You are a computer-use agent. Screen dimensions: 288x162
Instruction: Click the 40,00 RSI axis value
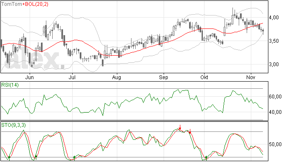pos(275,112)
